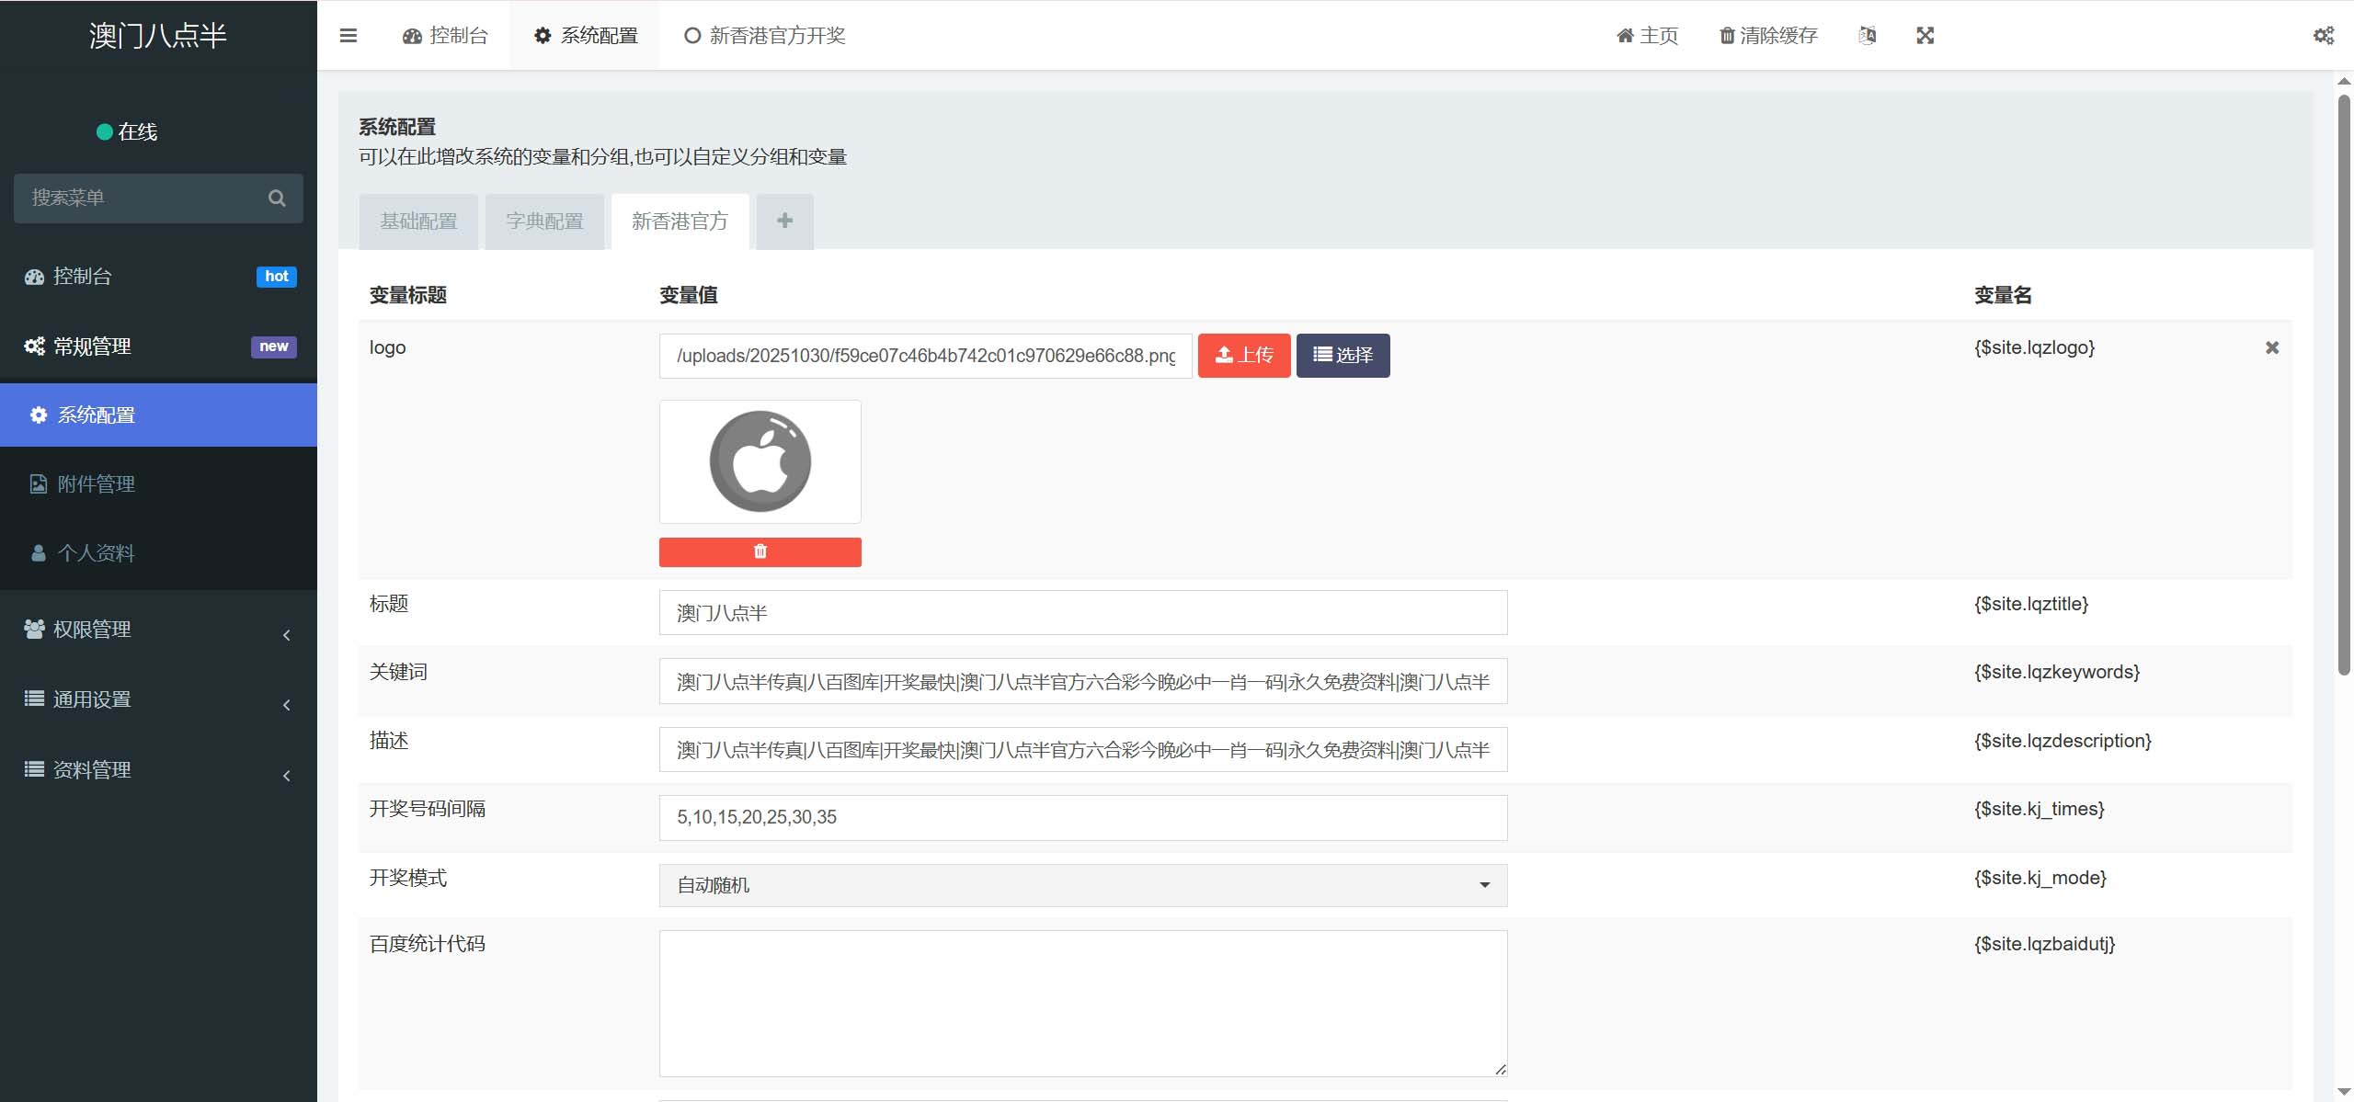Open the 开奖模式 dropdown showing 自动随机

point(1082,885)
